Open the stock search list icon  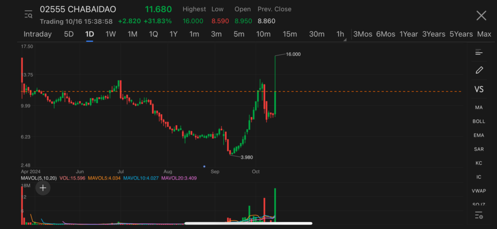coord(28,15)
